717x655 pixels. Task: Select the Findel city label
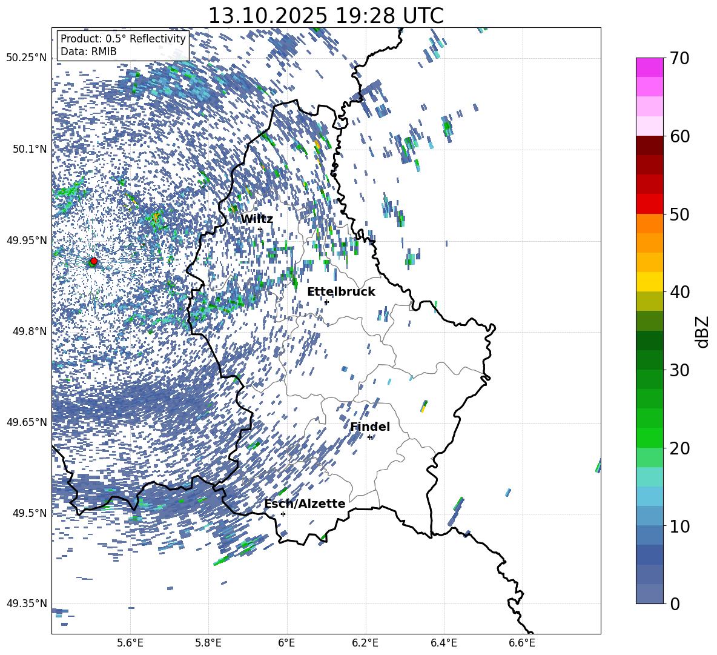tap(369, 427)
